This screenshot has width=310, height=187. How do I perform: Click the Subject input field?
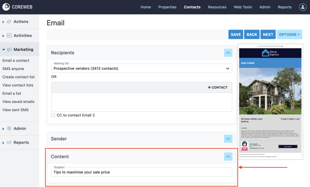[x=141, y=172]
